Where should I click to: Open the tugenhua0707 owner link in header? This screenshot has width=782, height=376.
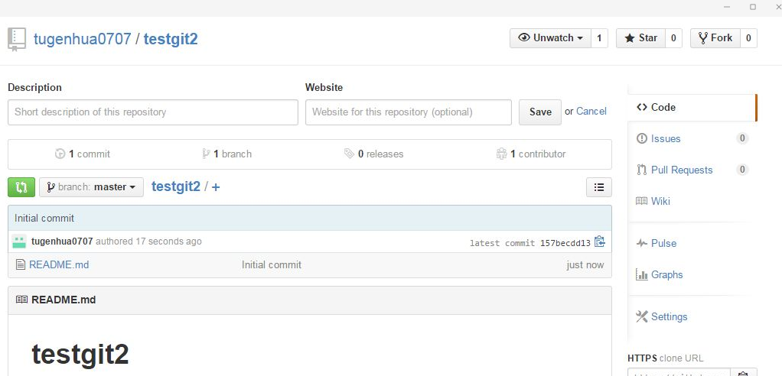tap(83, 39)
